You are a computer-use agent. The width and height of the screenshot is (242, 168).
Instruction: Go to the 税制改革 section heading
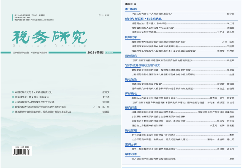click(x=131, y=37)
